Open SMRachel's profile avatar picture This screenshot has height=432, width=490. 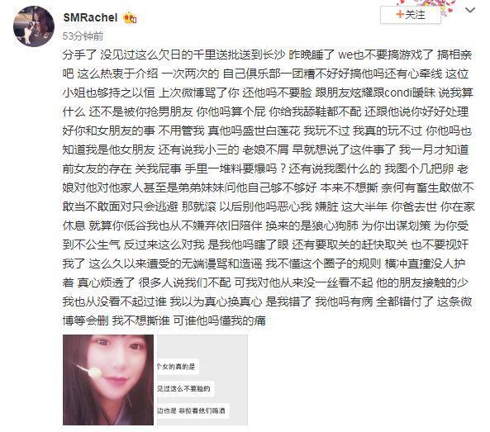point(34,26)
